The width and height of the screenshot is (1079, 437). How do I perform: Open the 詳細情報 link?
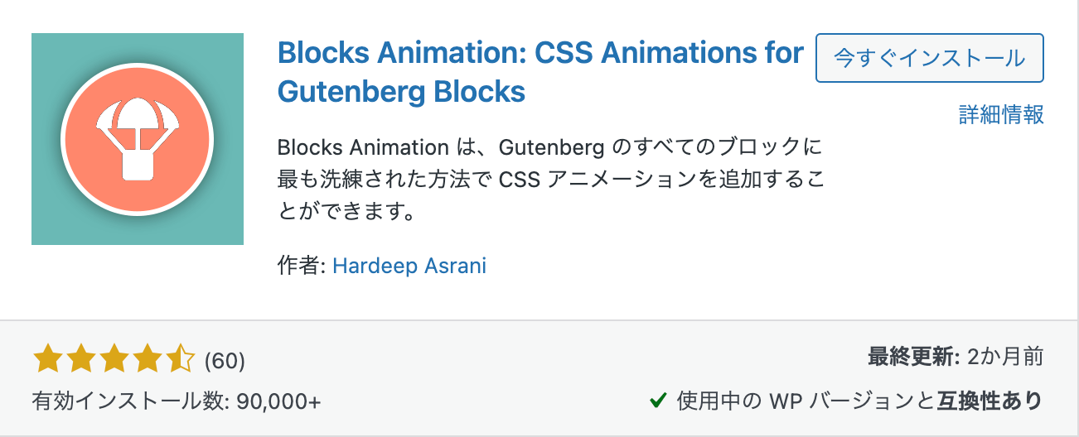[1001, 115]
